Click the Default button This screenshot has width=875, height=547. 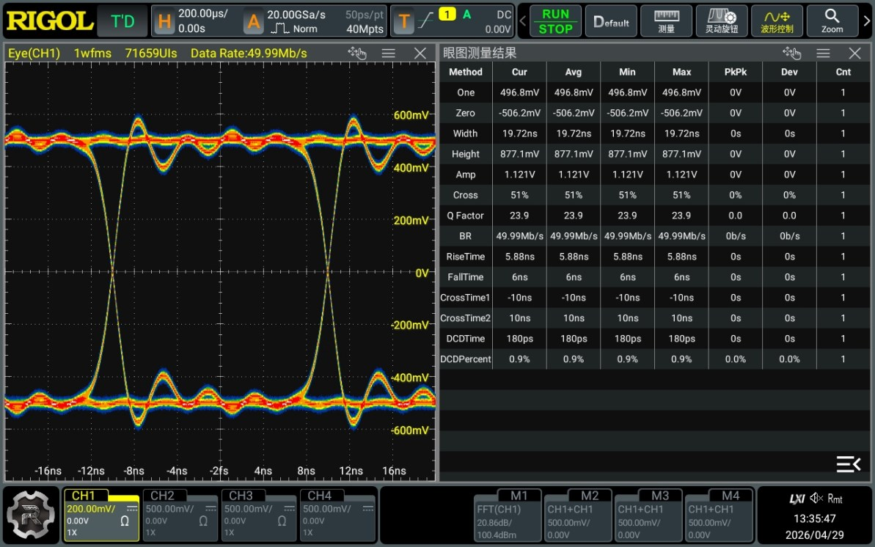pos(611,21)
